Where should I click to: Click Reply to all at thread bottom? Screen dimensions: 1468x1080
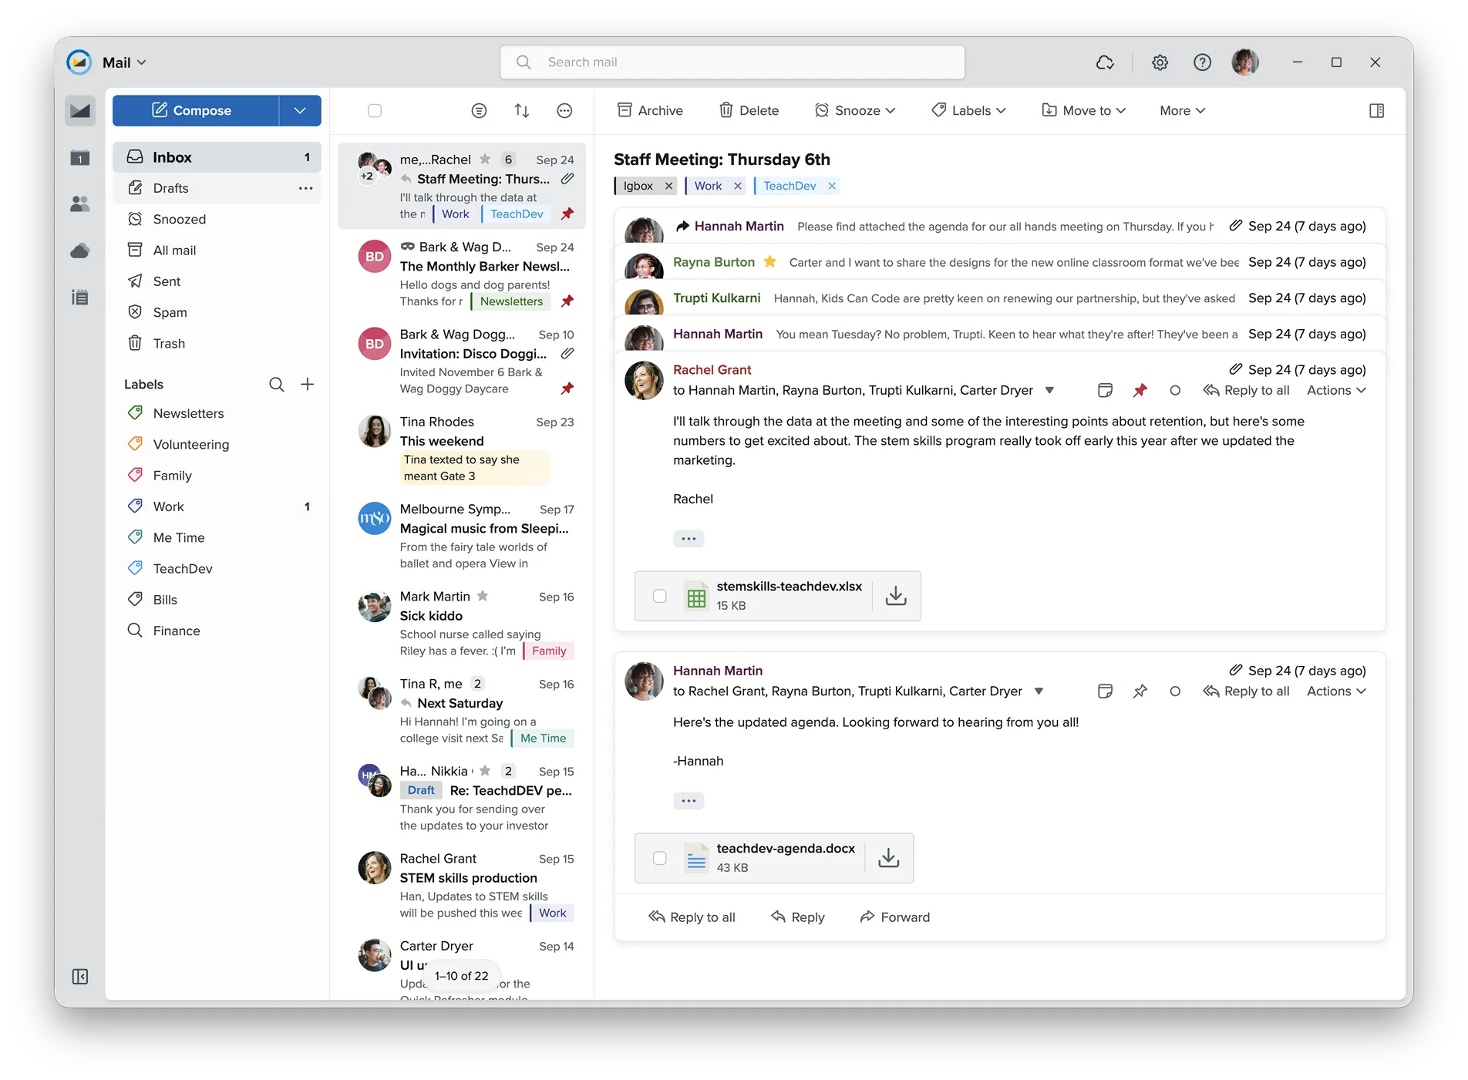(692, 917)
